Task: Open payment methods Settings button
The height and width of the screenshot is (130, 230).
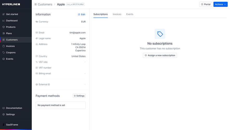Action: (x=79, y=96)
